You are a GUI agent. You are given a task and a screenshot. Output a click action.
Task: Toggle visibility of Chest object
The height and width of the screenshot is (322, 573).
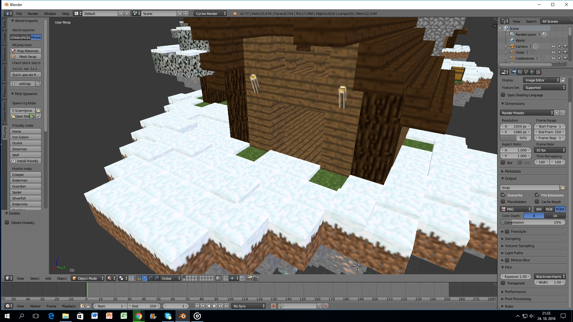553,52
